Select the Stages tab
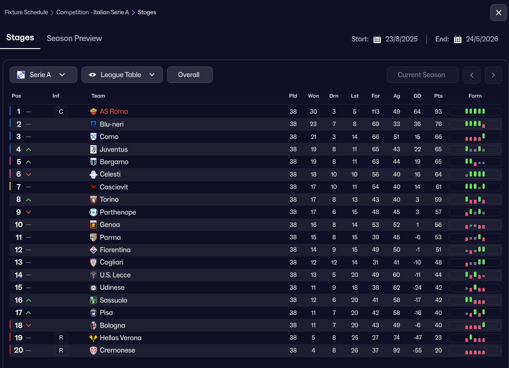The width and height of the screenshot is (509, 368). [x=20, y=38]
